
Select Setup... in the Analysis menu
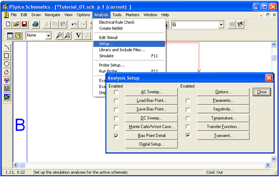129,44
